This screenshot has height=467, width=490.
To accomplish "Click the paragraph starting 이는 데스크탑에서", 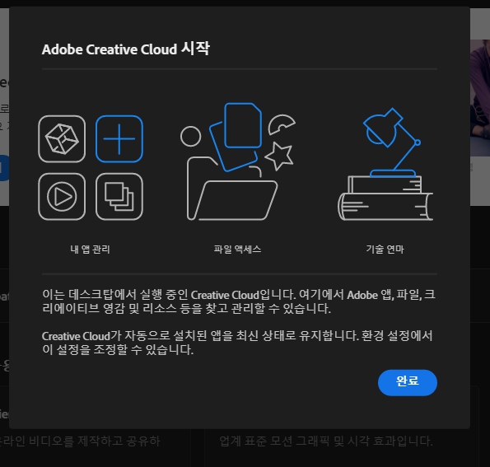I will point(239,301).
